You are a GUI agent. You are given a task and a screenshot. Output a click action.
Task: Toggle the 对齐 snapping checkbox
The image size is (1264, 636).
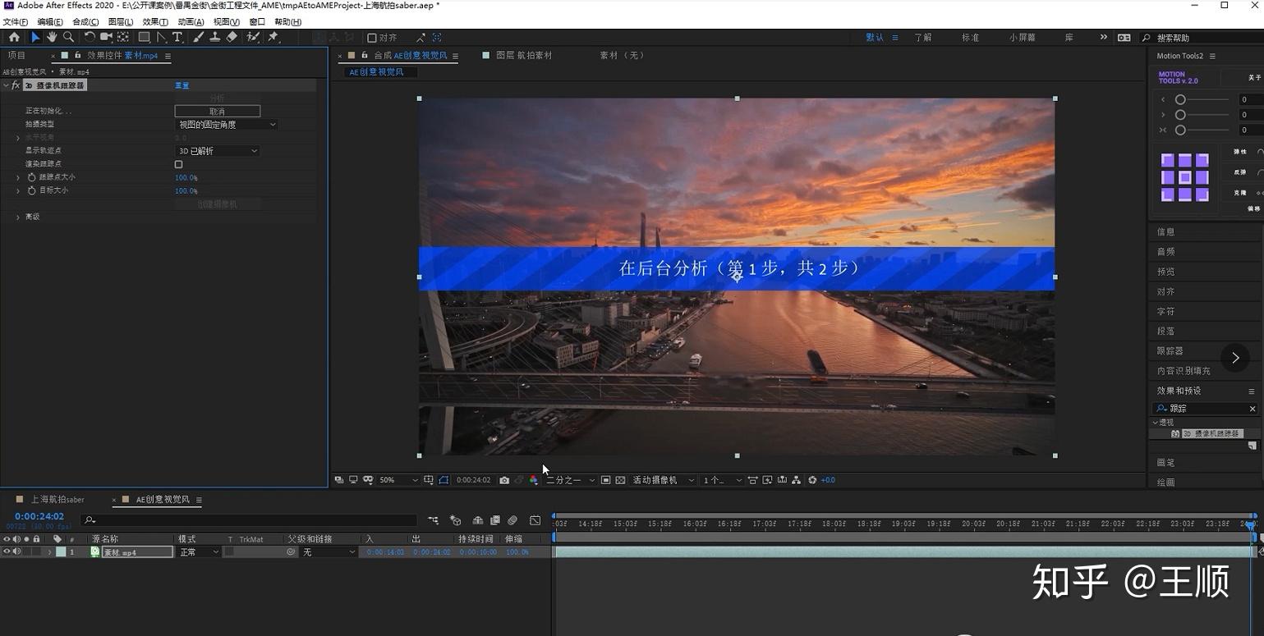[372, 38]
